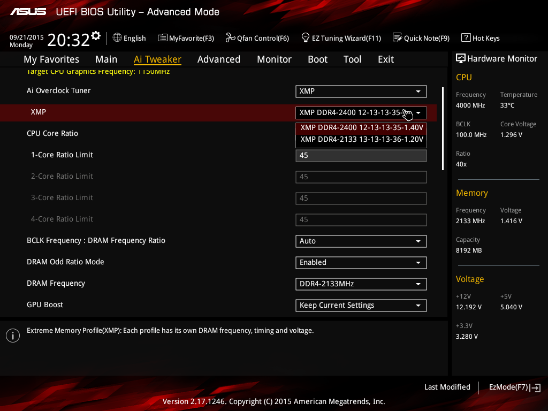Image resolution: width=548 pixels, height=411 pixels.
Task: Launch Qfan Control fan icon
Action: coord(230,37)
